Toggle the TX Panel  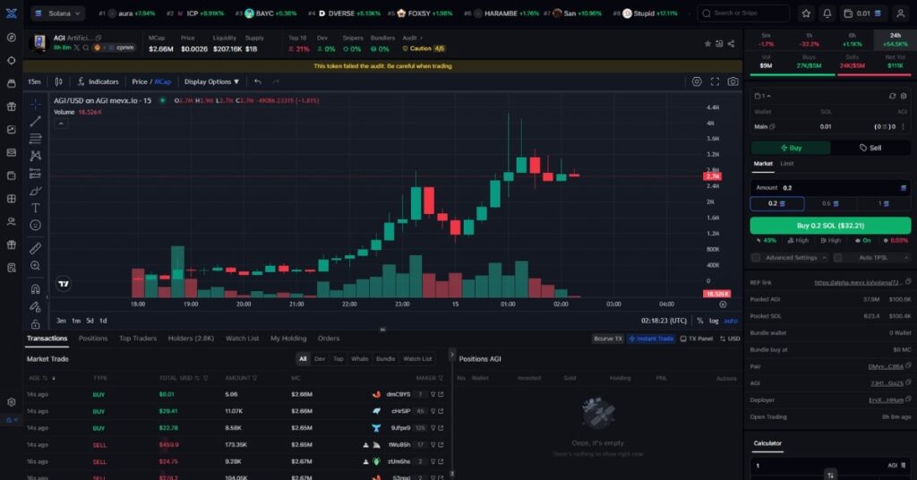pyautogui.click(x=697, y=339)
